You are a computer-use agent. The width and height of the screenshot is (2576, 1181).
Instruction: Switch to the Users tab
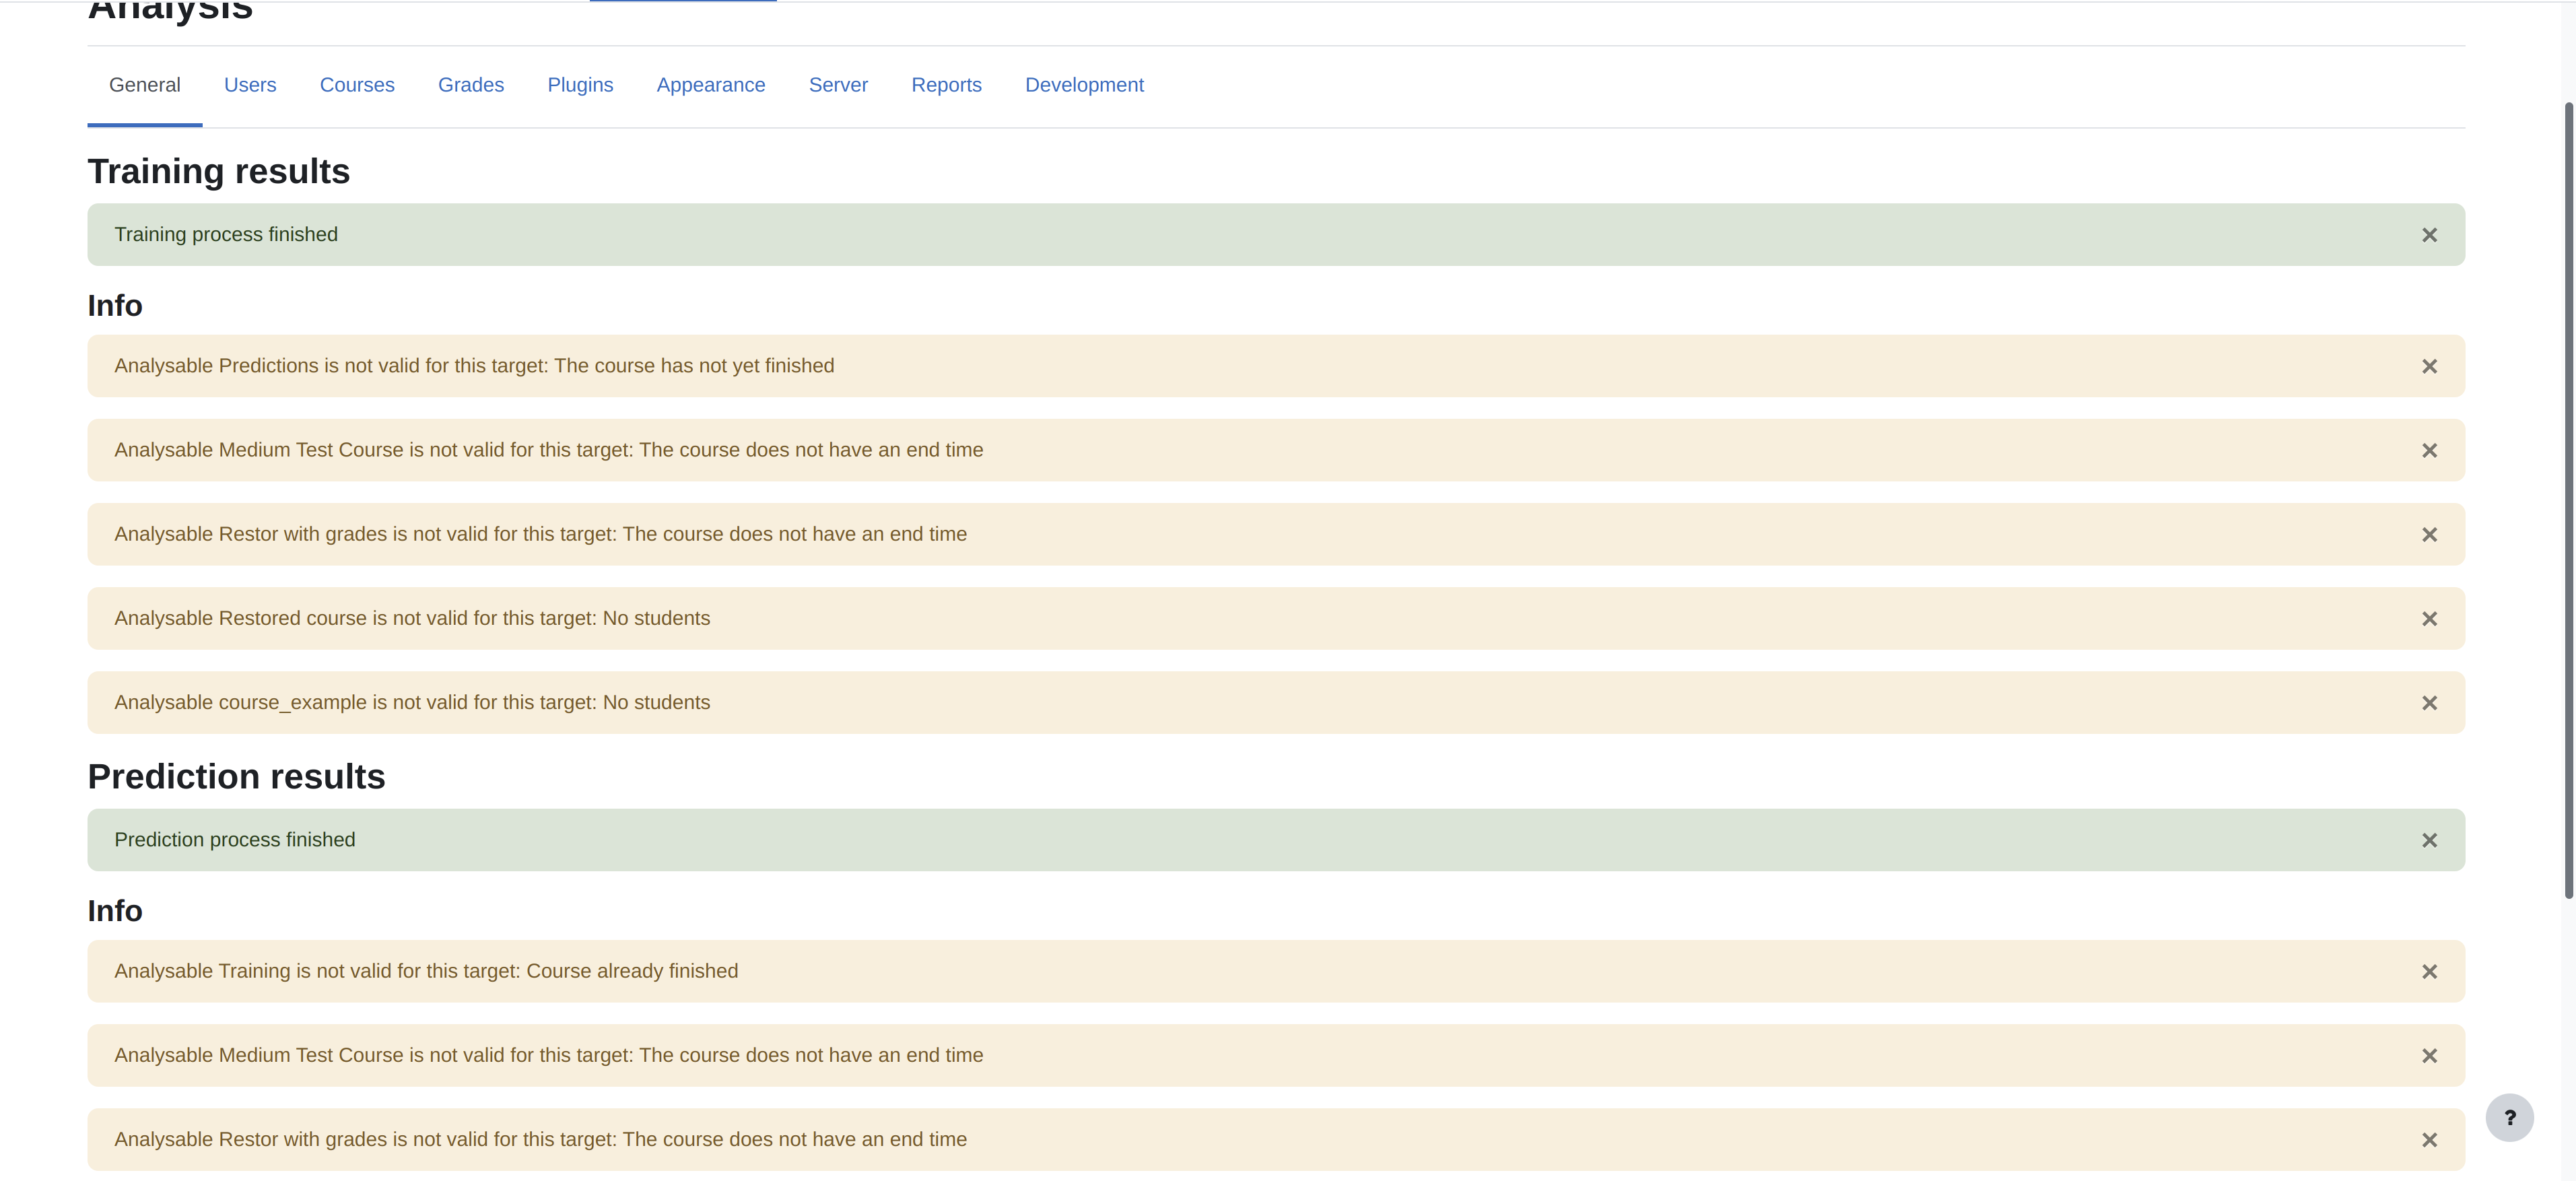tap(250, 85)
